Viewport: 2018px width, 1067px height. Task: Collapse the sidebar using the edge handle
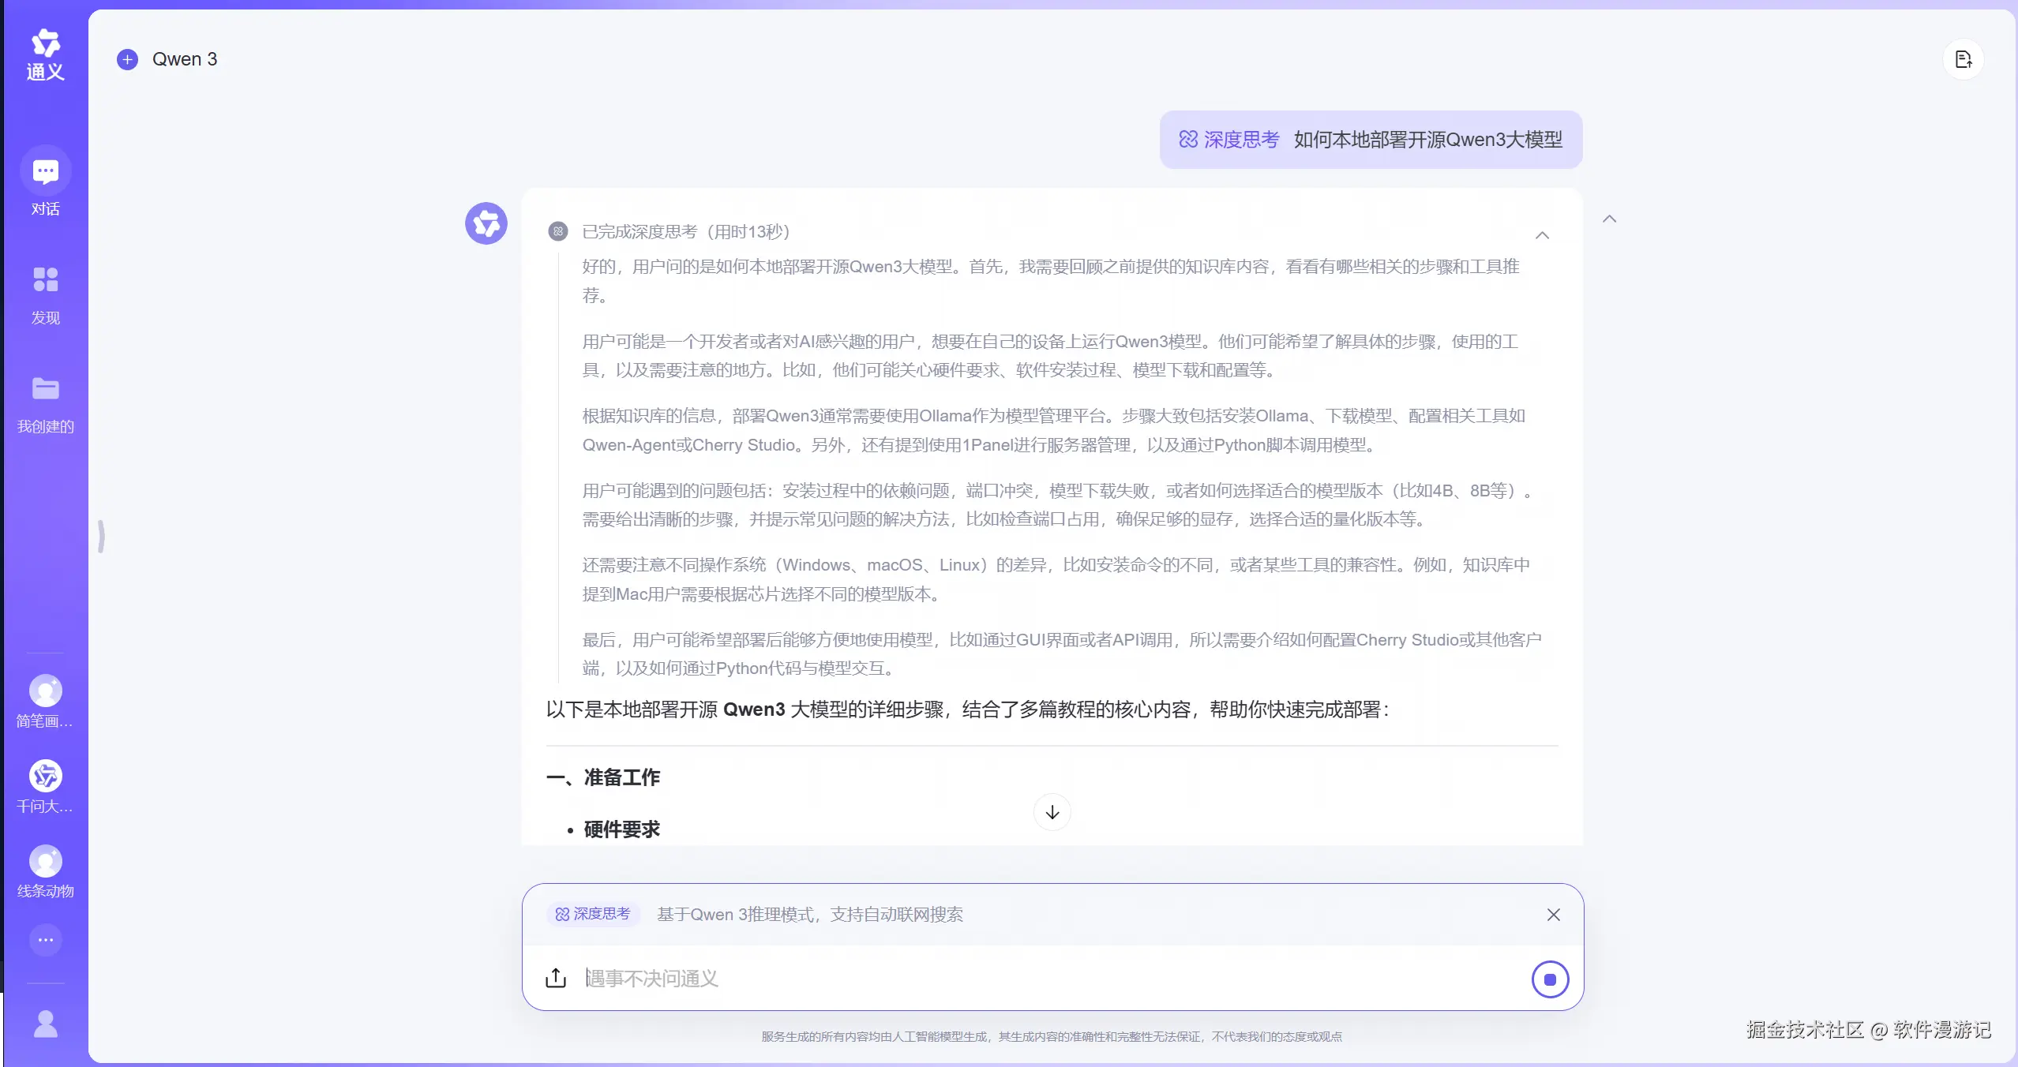click(x=101, y=536)
